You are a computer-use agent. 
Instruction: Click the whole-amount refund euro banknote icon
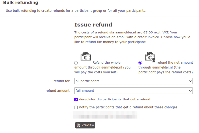tap(86, 56)
